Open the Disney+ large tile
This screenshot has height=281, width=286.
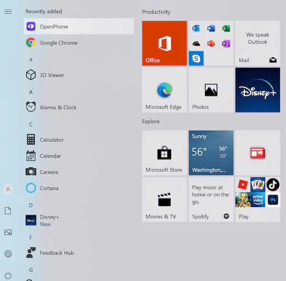(258, 90)
